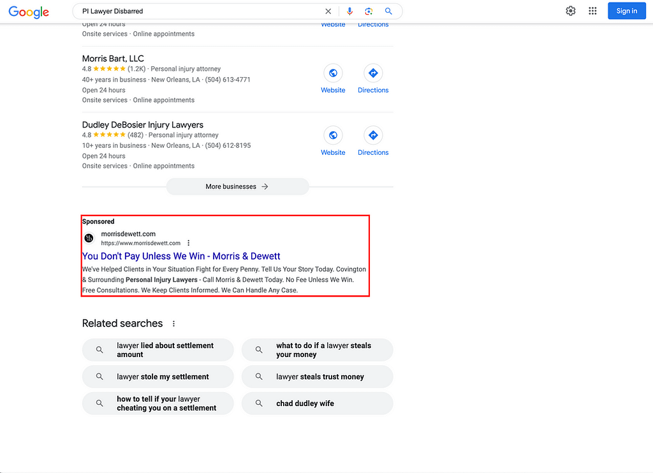
Task: Start voice search with microphone icon
Action: pyautogui.click(x=350, y=11)
